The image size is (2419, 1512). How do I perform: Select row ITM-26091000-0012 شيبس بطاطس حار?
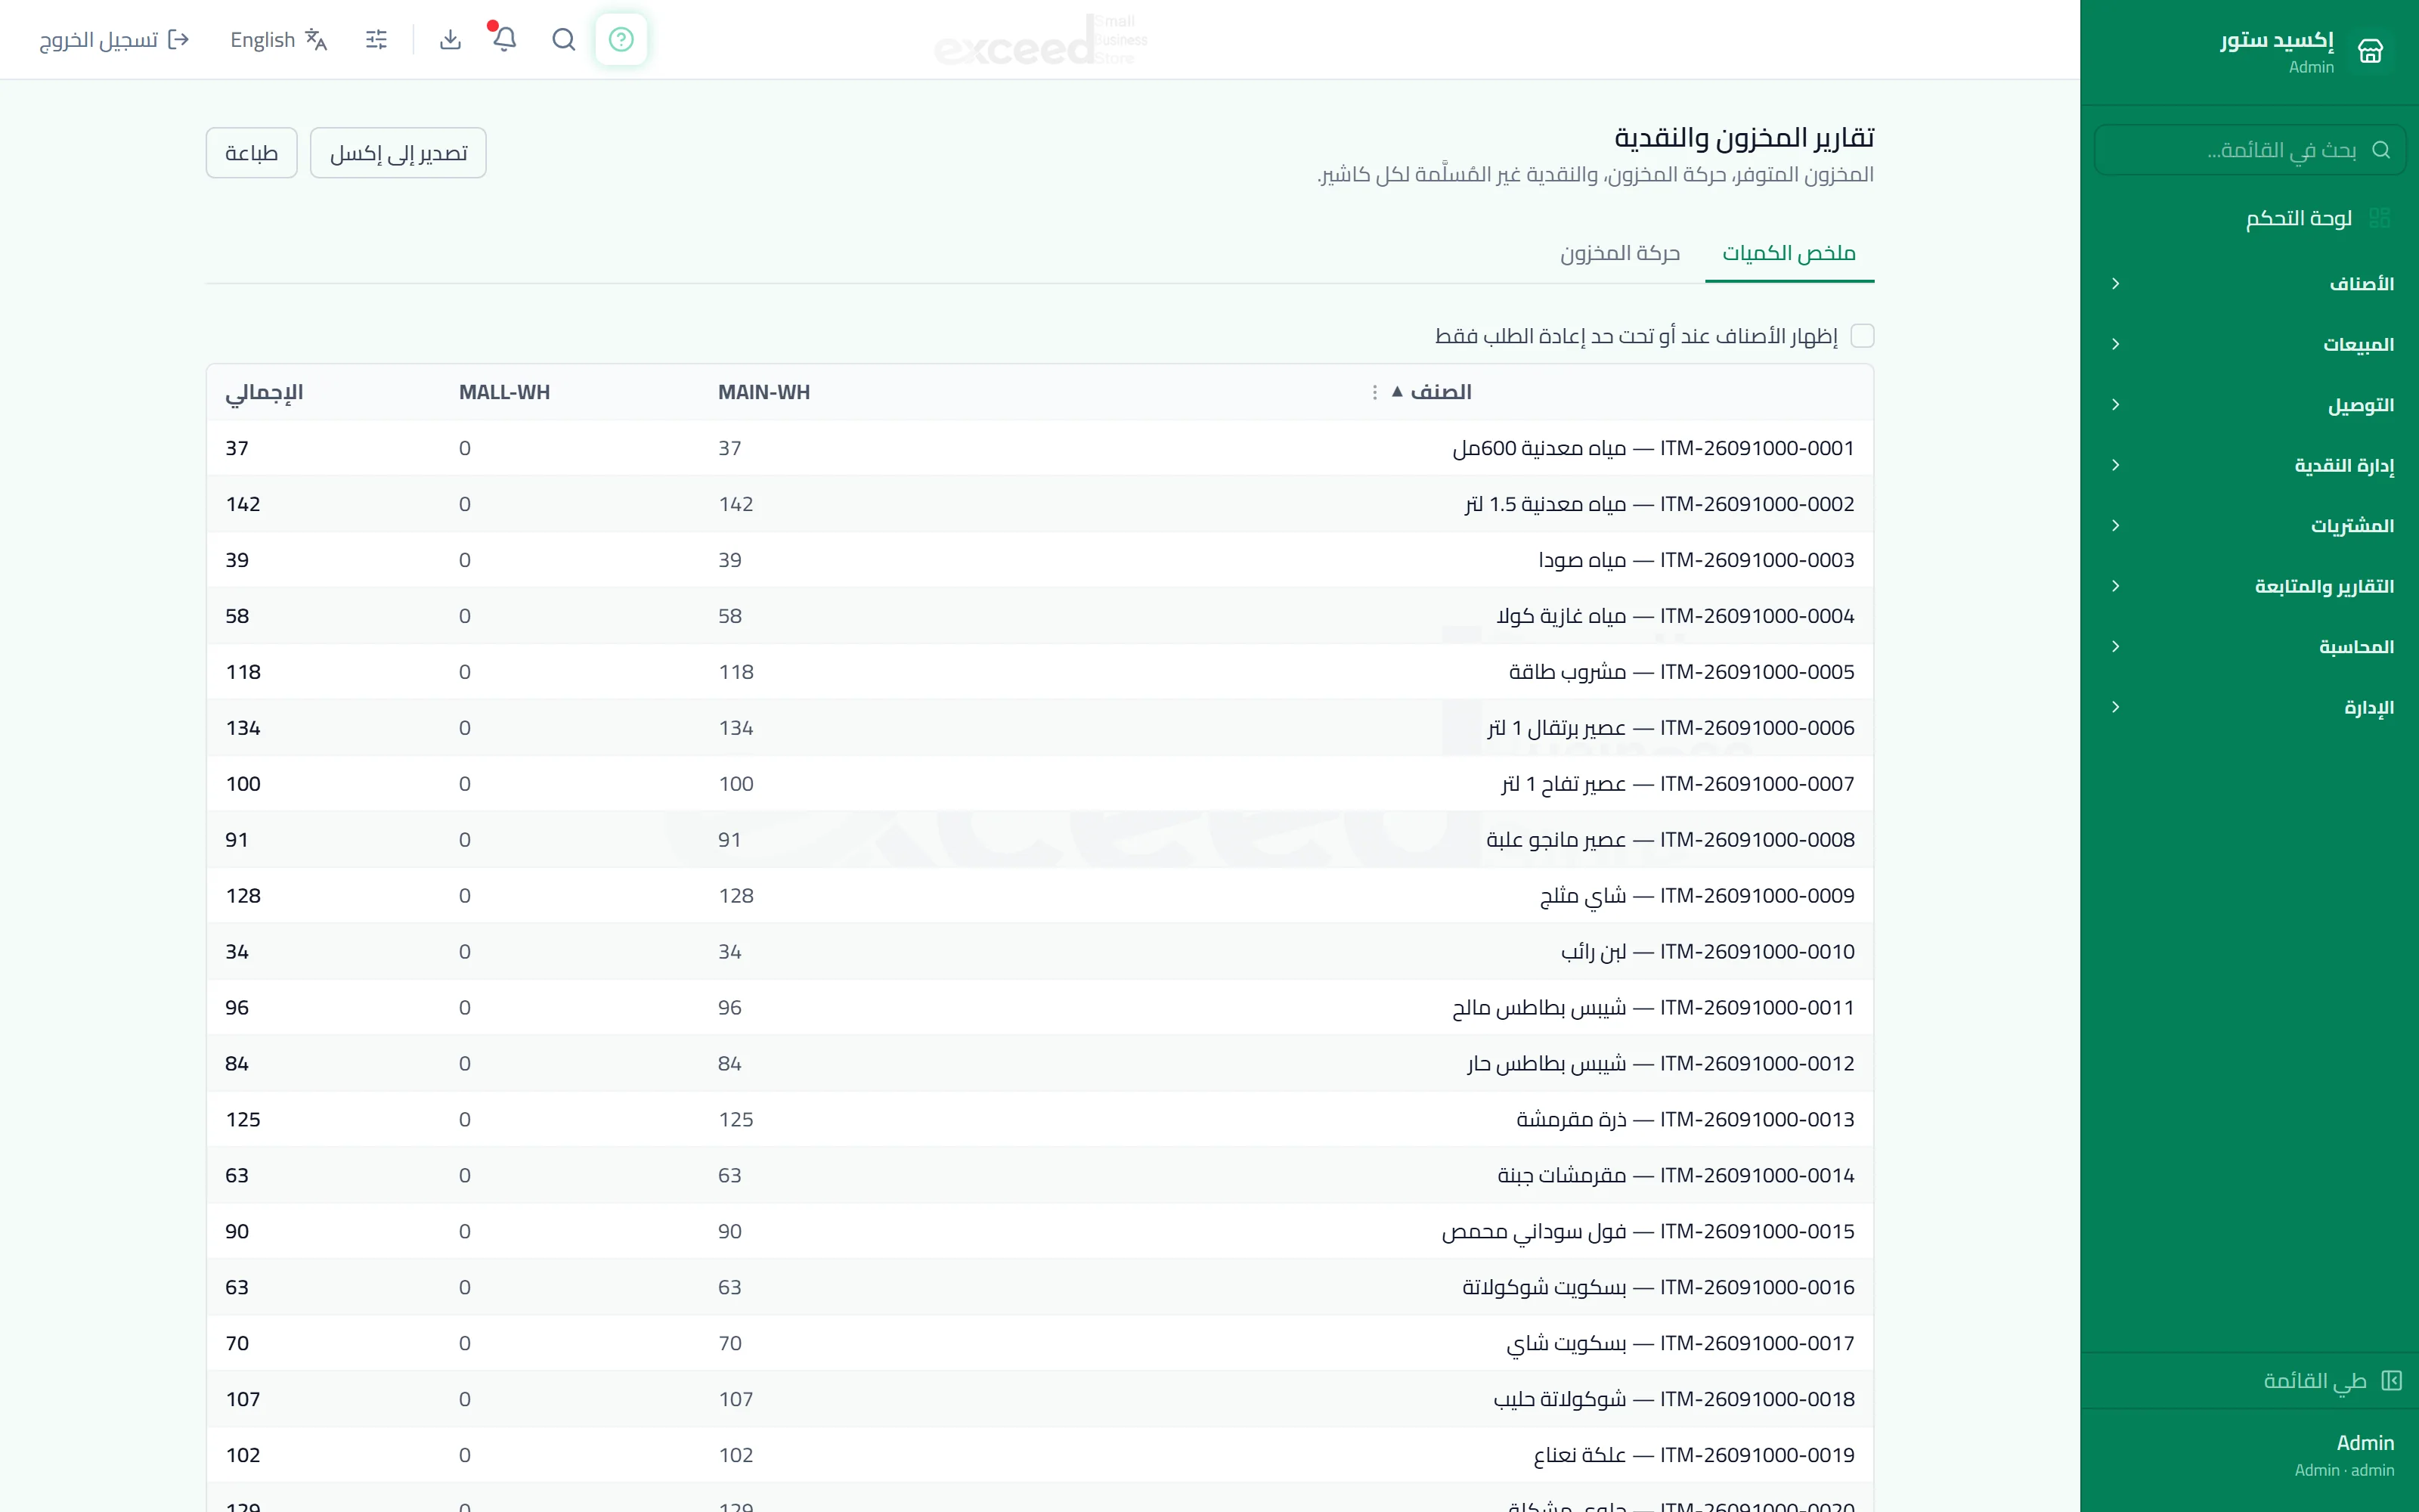tap(1039, 1064)
